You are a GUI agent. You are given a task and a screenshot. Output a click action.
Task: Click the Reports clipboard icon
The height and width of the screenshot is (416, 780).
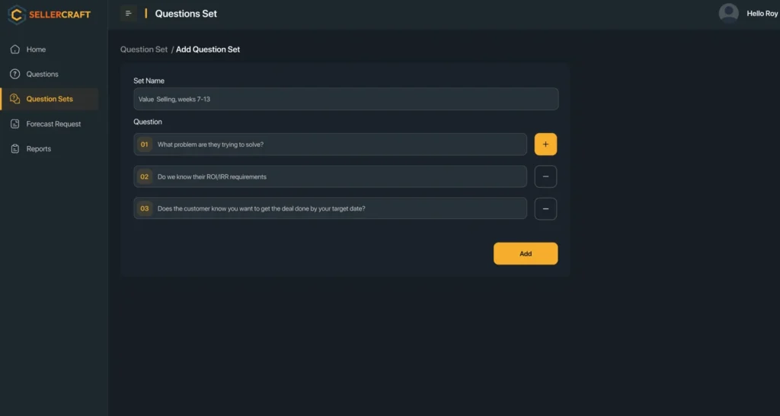tap(15, 149)
